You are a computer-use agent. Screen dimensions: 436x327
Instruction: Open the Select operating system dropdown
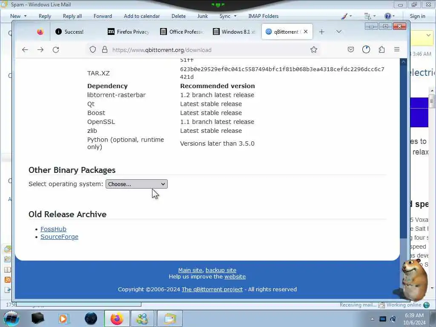137,184
